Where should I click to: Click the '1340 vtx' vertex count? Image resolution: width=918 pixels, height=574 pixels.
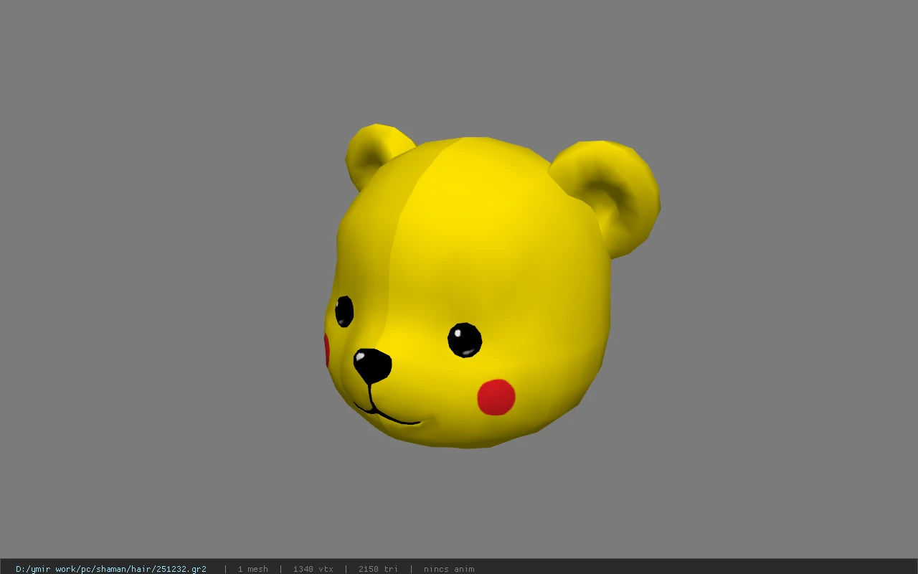coord(313,569)
